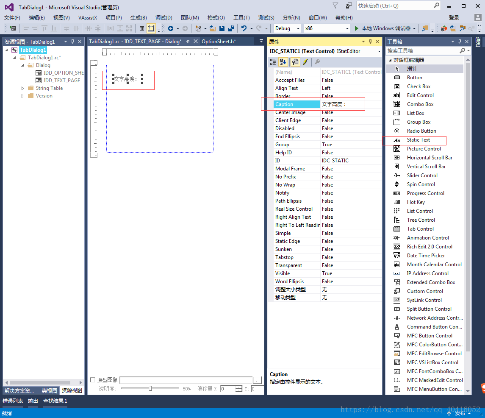The width and height of the screenshot is (485, 418).
Task: Open IDD_TEXT_PAGE in the resource tree
Action: coord(61,81)
